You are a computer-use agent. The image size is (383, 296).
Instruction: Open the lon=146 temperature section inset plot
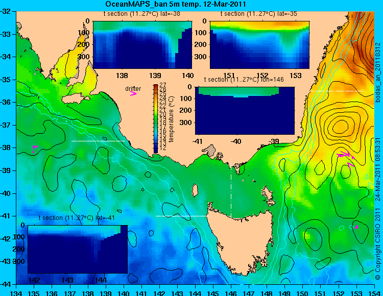pyautogui.click(x=245, y=111)
